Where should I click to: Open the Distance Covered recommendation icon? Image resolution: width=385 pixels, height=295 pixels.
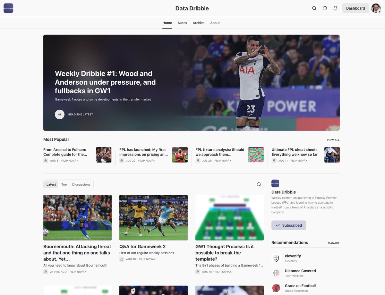tap(276, 273)
